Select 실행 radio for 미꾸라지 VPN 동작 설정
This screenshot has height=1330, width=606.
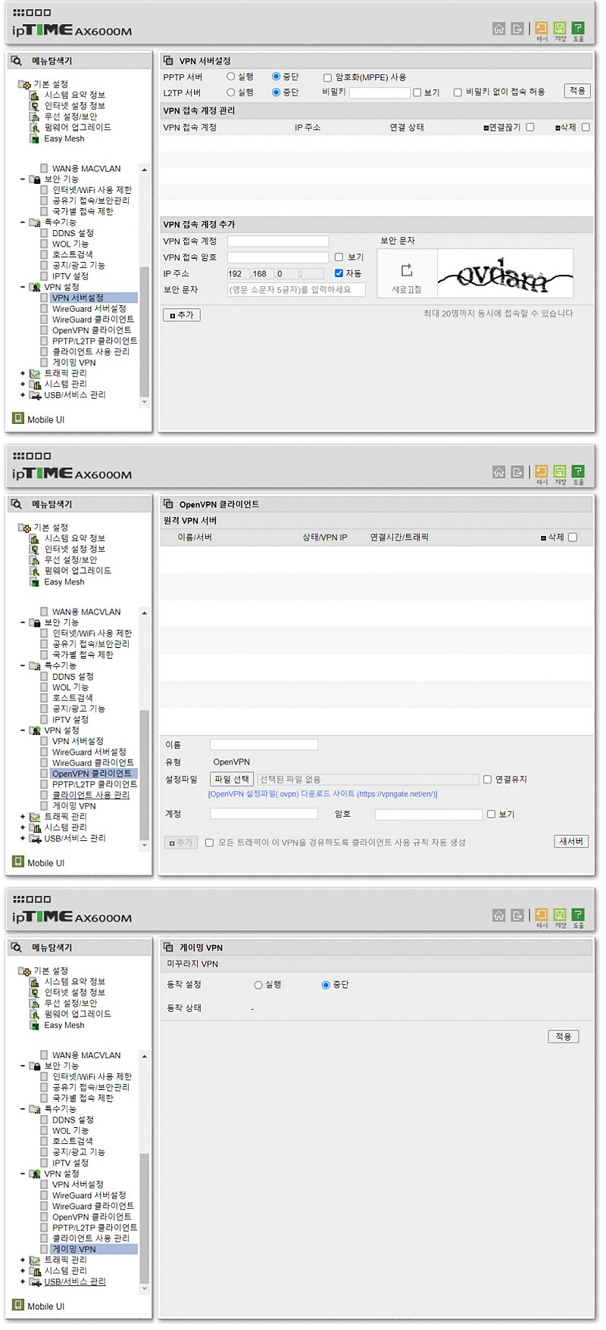(258, 985)
